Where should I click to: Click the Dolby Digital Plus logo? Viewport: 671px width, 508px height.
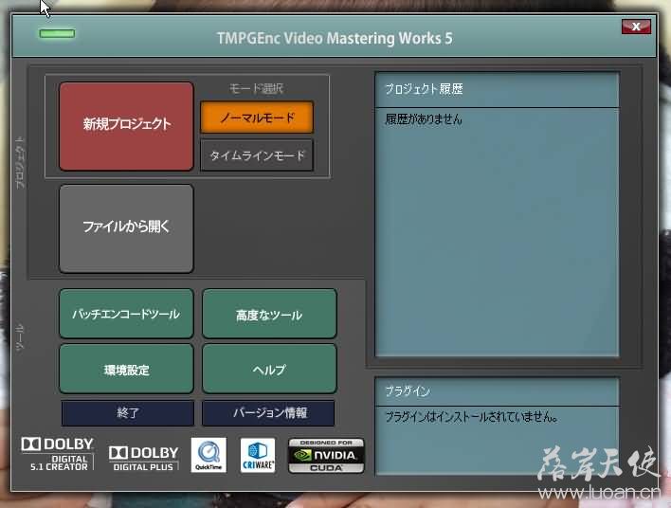click(x=144, y=459)
